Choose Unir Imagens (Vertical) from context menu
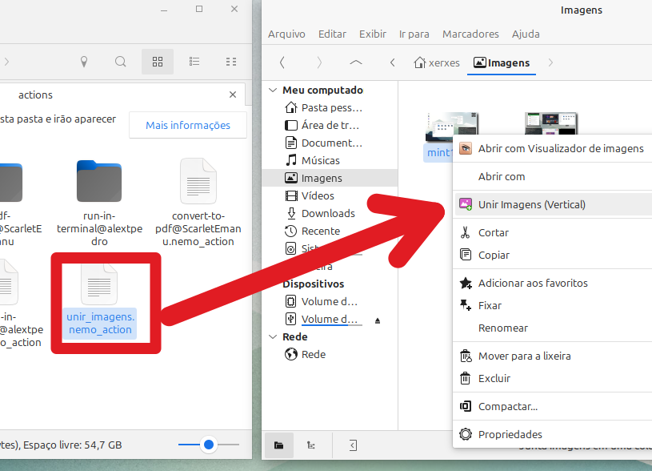This screenshot has width=652, height=471. pos(531,204)
